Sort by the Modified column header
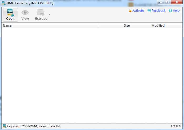Viewport: 184px width, 130px height. click(x=149, y=25)
